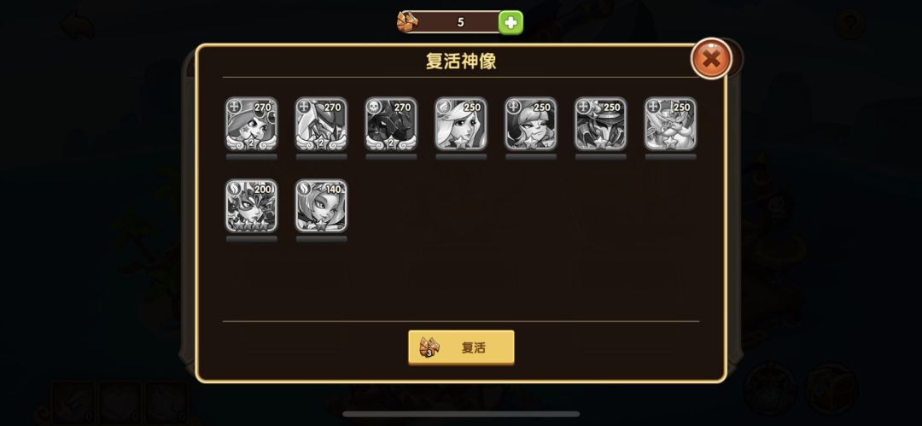Open the question mark help icon
This screenshot has height=426, width=922.
click(x=849, y=25)
